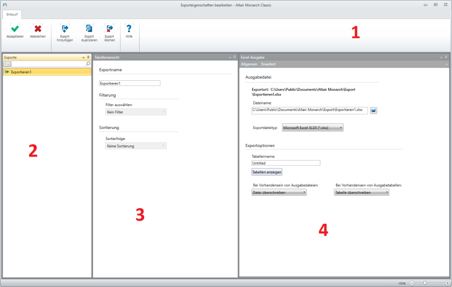
Task: Toggle the pin on the Exporte panel
Action: 88,58
